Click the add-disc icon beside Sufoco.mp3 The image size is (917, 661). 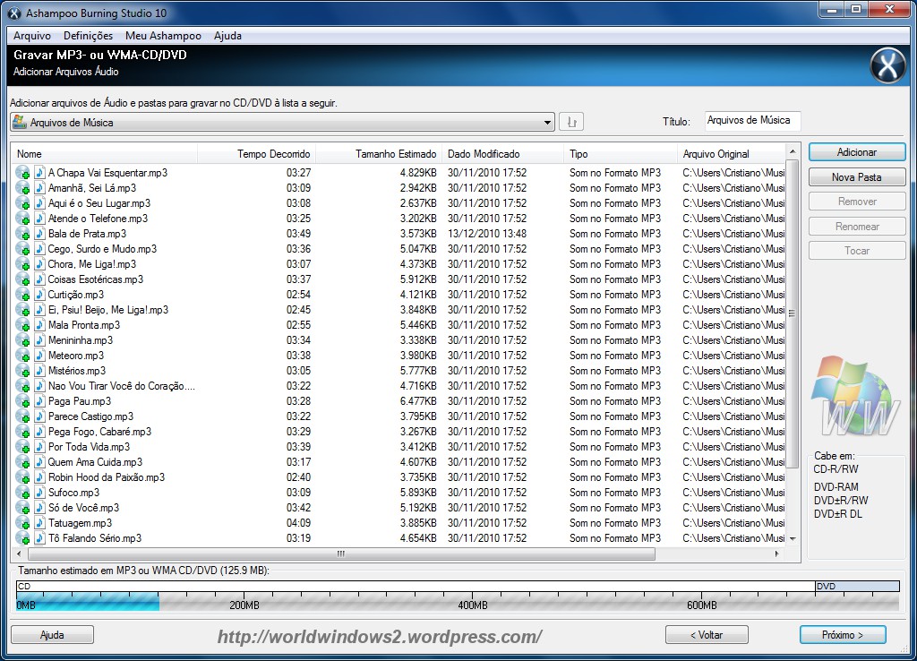tap(22, 493)
